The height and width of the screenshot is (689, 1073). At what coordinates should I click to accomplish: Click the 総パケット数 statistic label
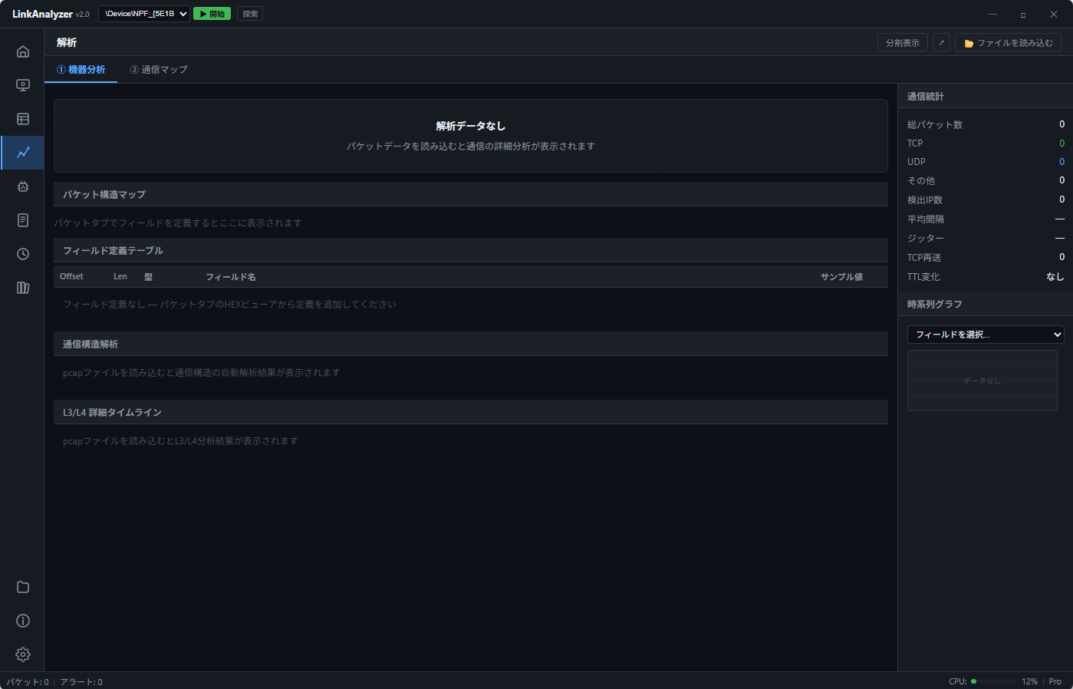coord(935,124)
